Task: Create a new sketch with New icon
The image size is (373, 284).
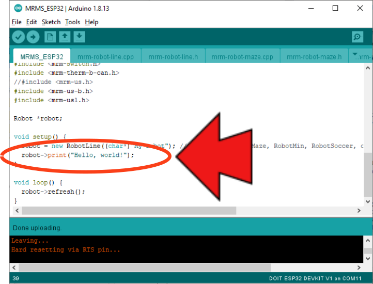Action: coord(50,37)
